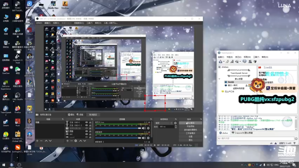
Task: Collapse 默认频道 channel in TeamSpeak tree
Action: (x=219, y=79)
